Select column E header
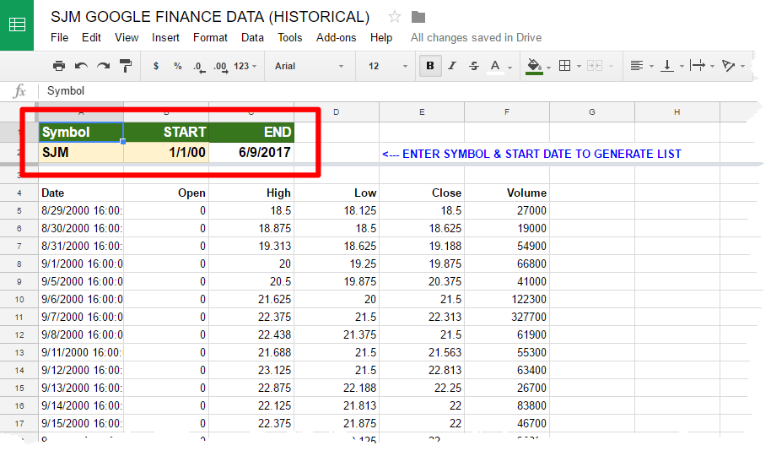This screenshot has height=451, width=771. pos(422,112)
